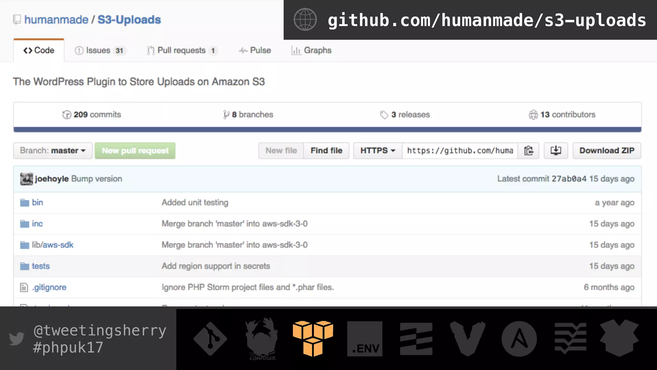The height and width of the screenshot is (370, 657).
Task: Open 'Ignore PHP Storm project files' commit
Action: point(248,287)
